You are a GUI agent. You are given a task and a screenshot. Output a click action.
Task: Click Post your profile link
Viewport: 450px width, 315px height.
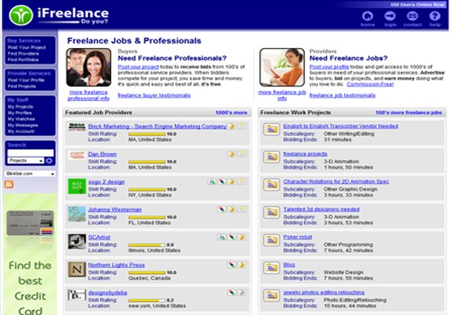coord(329,67)
